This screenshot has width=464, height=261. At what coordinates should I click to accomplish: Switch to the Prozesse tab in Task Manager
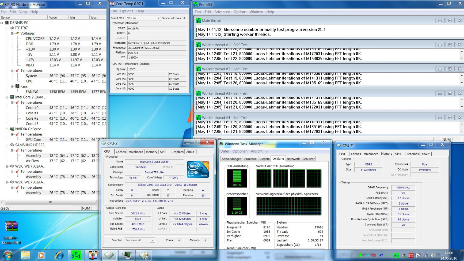pyautogui.click(x=250, y=159)
